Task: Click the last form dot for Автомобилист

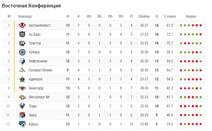Action: click(x=201, y=25)
